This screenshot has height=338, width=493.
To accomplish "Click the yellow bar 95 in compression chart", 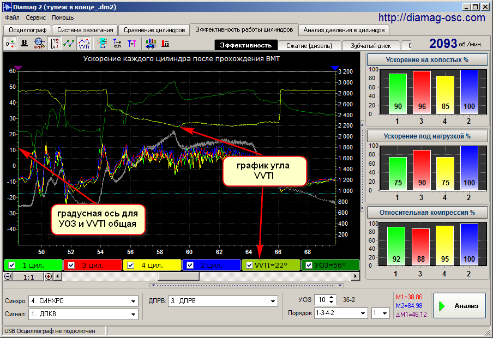I will [x=444, y=245].
